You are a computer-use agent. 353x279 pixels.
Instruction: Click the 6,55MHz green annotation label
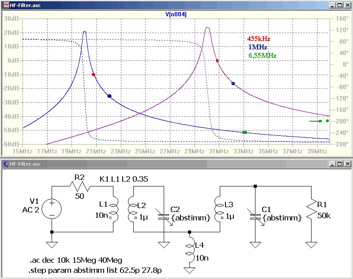click(262, 55)
